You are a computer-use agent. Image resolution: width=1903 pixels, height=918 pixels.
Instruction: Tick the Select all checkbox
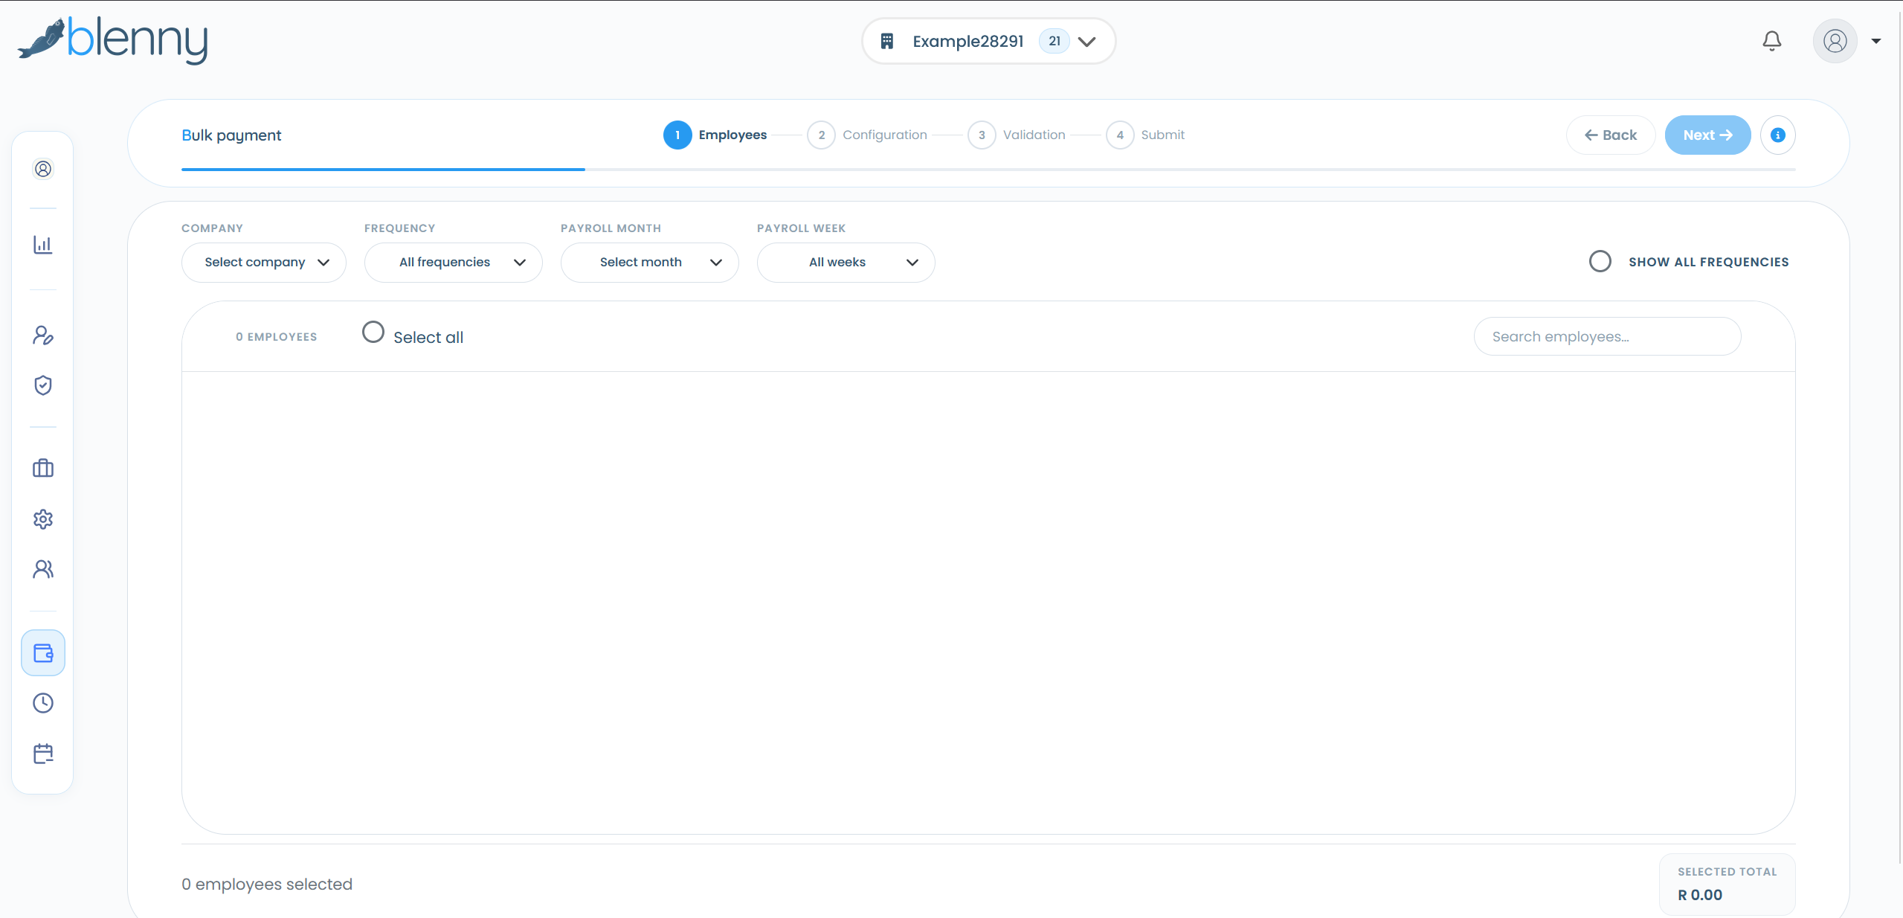coord(373,332)
